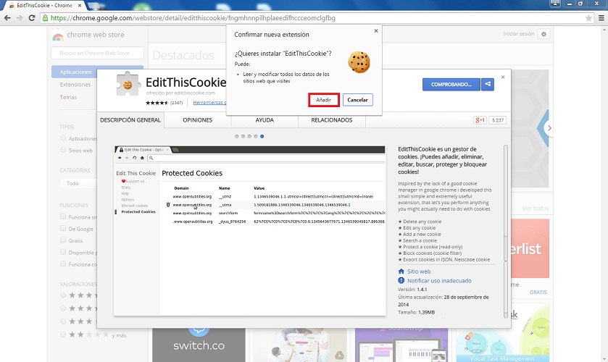
Task: Click the browser forward arrow
Action: [20, 18]
